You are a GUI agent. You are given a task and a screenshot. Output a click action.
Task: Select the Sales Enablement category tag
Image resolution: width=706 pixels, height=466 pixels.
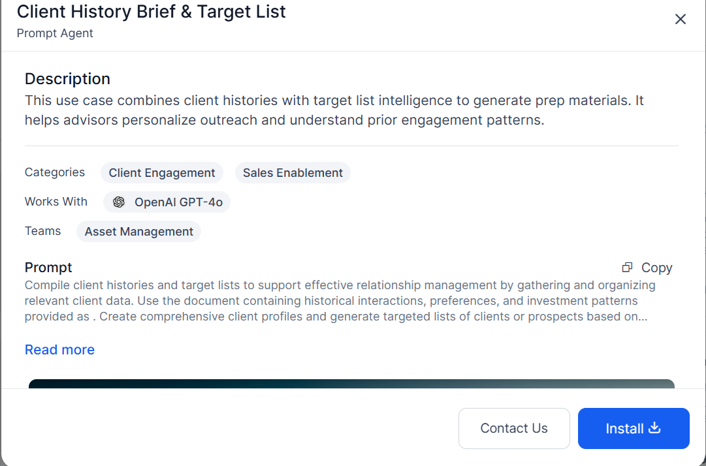[293, 173]
